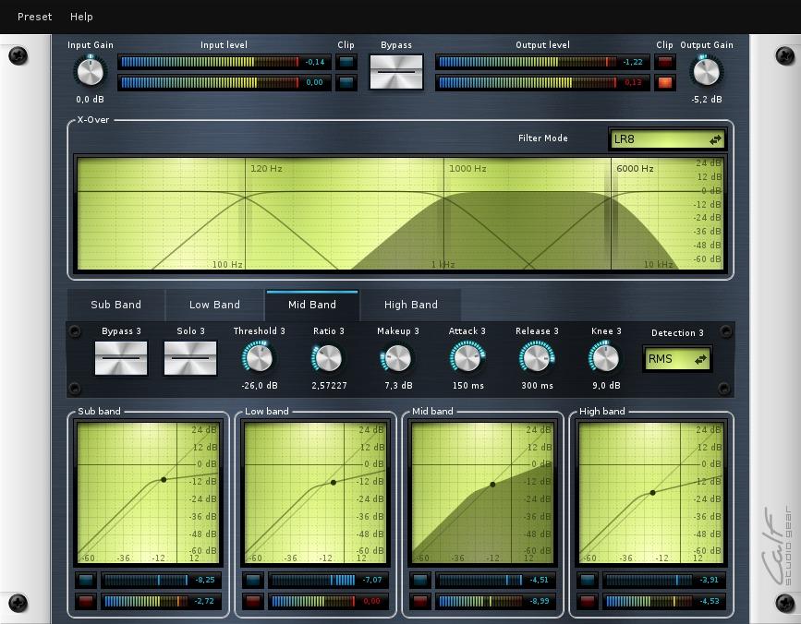Click the Threshold 3 value "-26,0 dB"
Viewport: 801px width, 624px height.
click(x=260, y=386)
